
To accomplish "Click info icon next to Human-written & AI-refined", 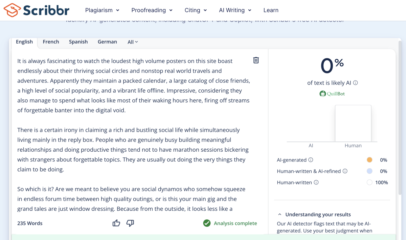I will [345, 171].
